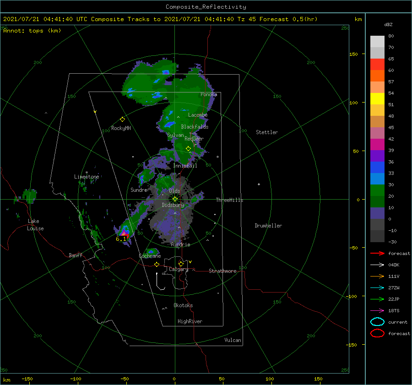Click the green 30 dBZ color swatch

click(x=377, y=190)
